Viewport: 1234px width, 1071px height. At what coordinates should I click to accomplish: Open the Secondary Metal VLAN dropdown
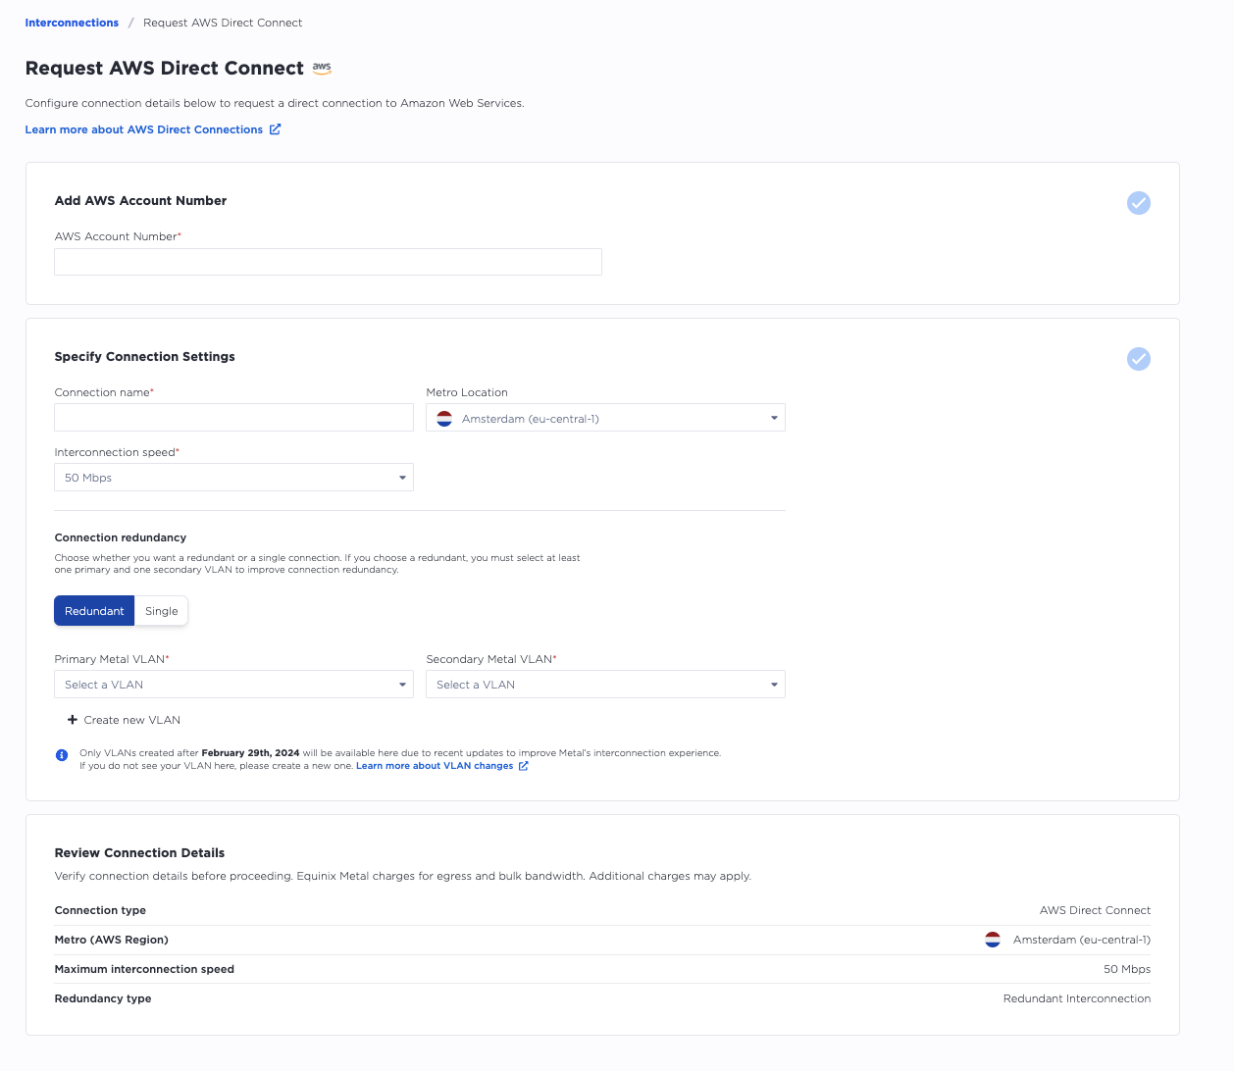pos(605,685)
